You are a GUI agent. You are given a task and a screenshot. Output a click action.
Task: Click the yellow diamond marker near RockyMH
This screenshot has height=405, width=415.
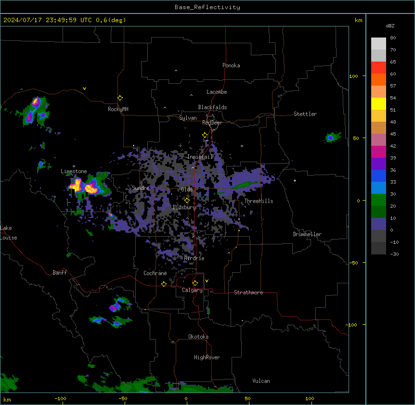click(x=120, y=98)
